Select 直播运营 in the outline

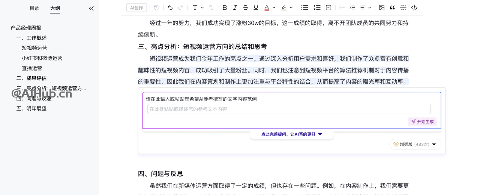(32, 68)
